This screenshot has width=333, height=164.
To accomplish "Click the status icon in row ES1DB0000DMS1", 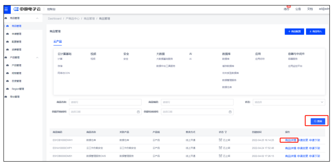I will [x=220, y=156].
